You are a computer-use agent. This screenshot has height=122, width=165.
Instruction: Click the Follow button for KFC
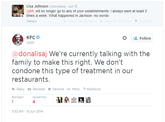(142, 38)
